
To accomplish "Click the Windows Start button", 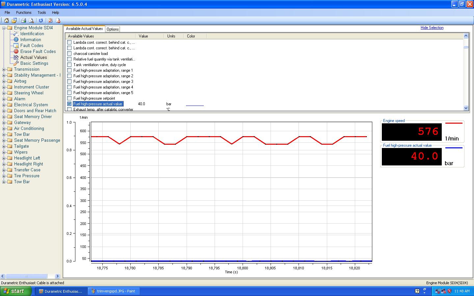I will point(15,291).
